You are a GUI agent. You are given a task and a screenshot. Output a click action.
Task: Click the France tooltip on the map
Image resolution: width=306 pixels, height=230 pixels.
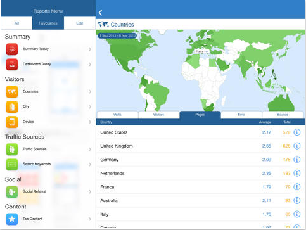pos(201,51)
